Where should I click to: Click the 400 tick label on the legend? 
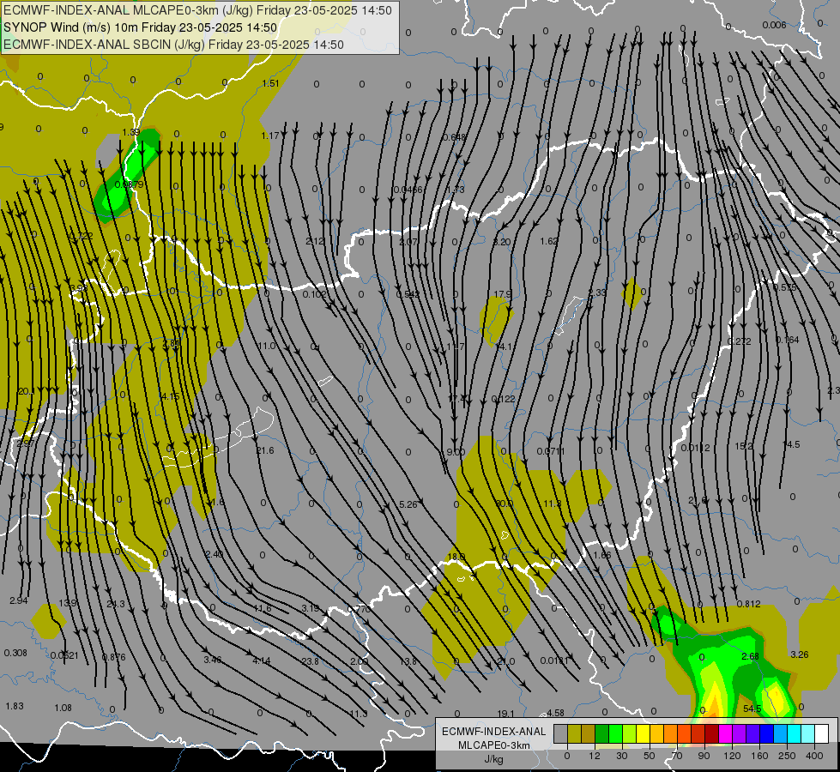(814, 756)
